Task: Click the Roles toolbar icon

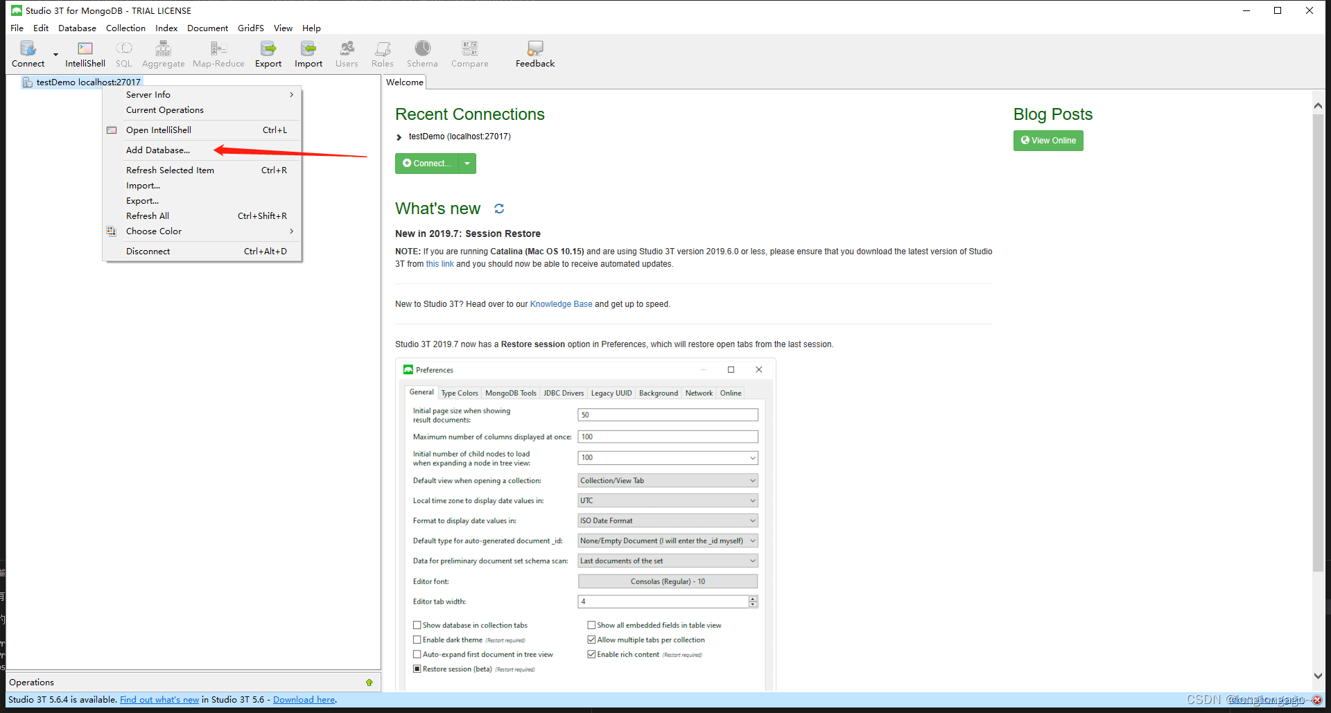Action: click(383, 54)
